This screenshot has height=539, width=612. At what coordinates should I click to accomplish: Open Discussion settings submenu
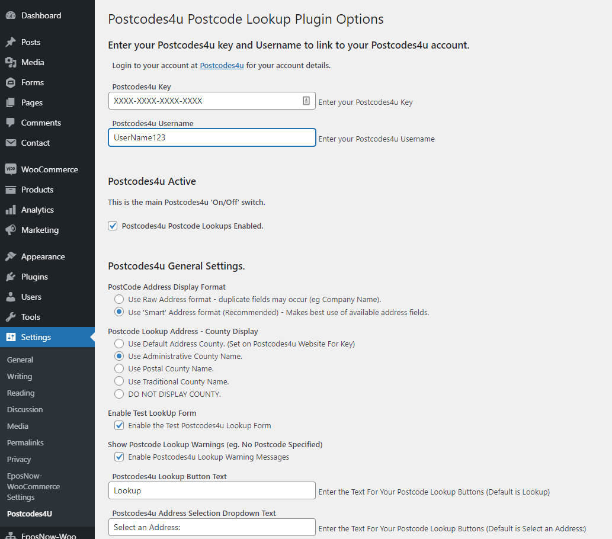25,409
